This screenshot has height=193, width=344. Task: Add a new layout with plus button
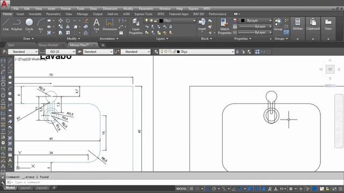click(x=54, y=188)
